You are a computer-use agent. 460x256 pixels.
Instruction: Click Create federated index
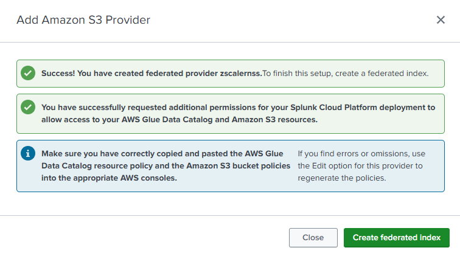coord(396,237)
